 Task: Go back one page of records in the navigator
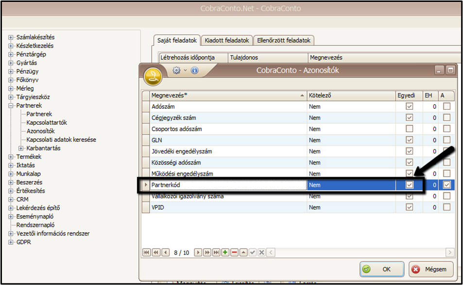click(x=156, y=252)
